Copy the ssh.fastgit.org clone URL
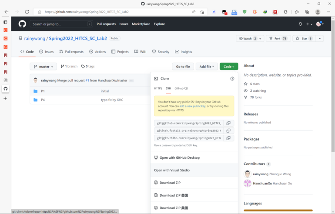The image size is (335, 214). pos(228,131)
